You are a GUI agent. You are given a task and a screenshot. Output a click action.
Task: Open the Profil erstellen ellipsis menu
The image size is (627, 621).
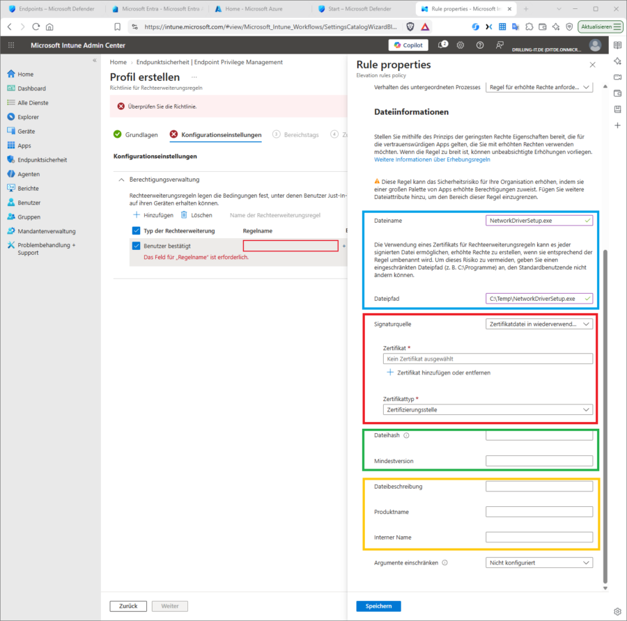[x=194, y=77]
